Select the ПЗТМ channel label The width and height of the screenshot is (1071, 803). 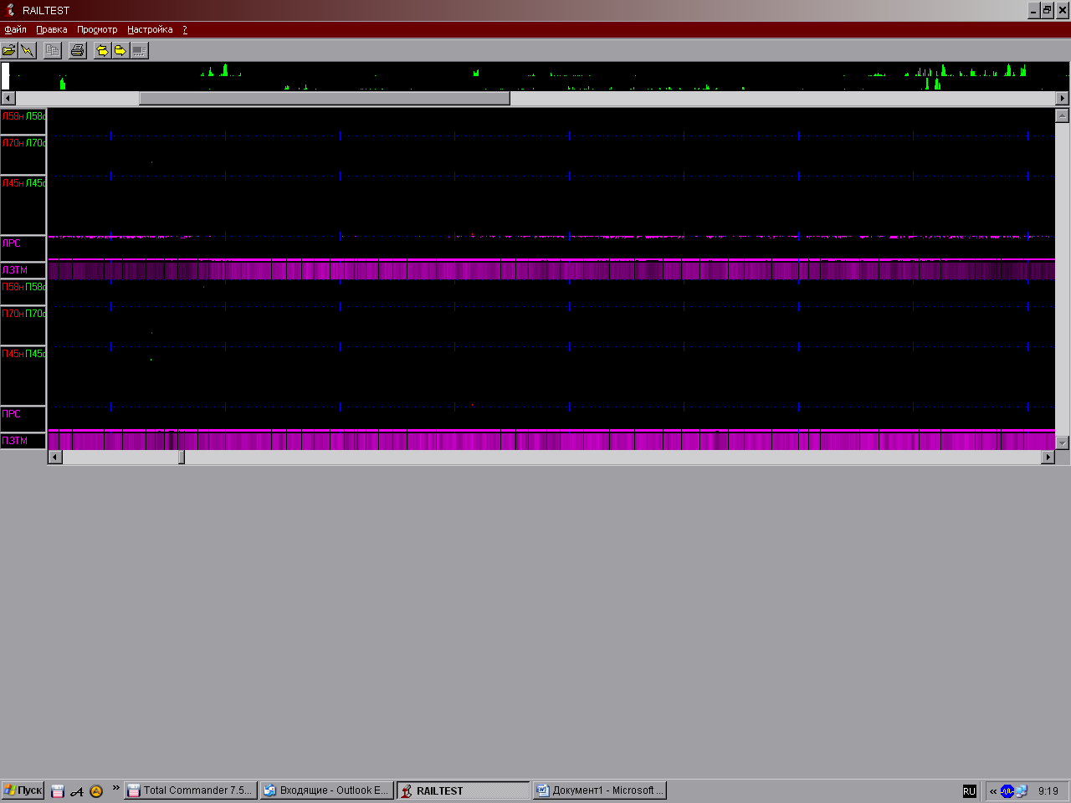[x=23, y=441]
